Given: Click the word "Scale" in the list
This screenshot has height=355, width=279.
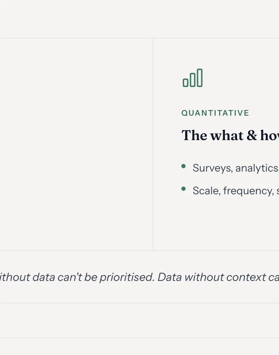Looking at the screenshot, I should click(206, 191).
